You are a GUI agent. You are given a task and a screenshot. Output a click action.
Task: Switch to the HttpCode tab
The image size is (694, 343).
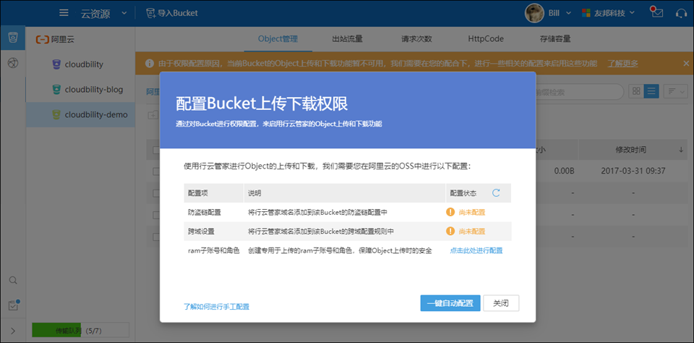[486, 39]
